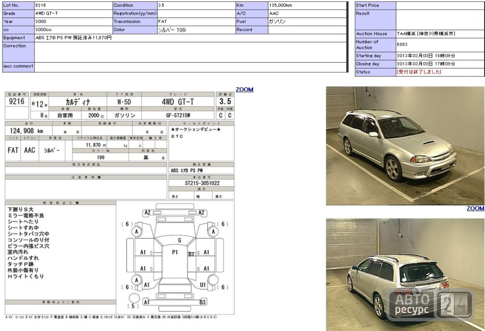Image resolution: width=485 pixels, height=331 pixels.
Task: Click the iauc comment label
Action: [18, 66]
